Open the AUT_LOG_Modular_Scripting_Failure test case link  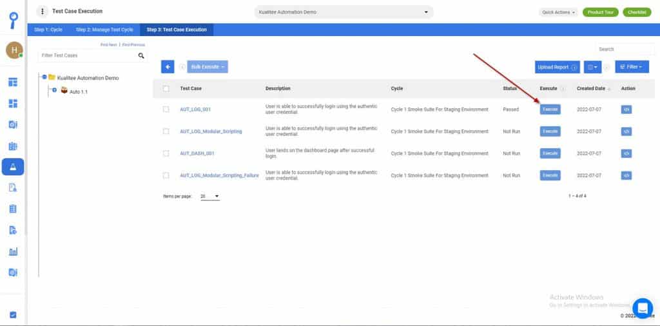coord(219,175)
